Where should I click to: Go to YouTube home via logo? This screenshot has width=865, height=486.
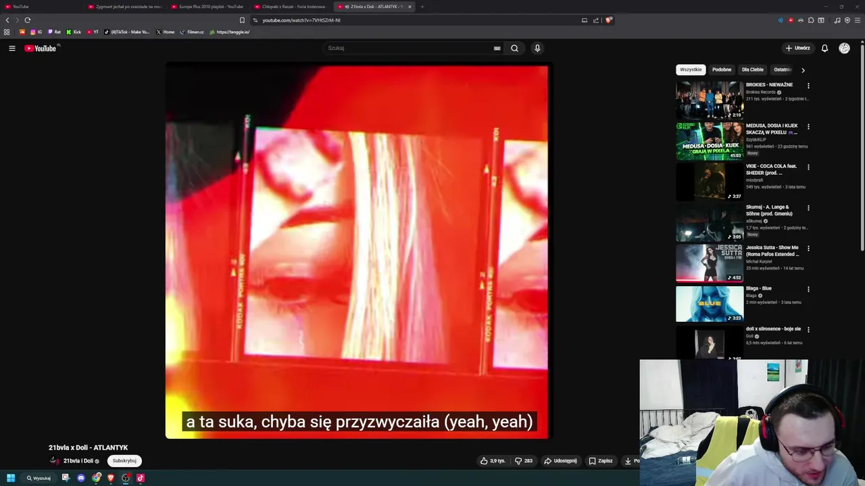pyautogui.click(x=41, y=48)
